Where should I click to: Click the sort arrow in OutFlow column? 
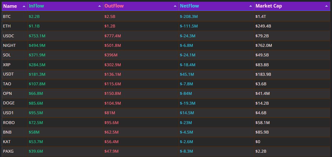[x=175, y=6]
